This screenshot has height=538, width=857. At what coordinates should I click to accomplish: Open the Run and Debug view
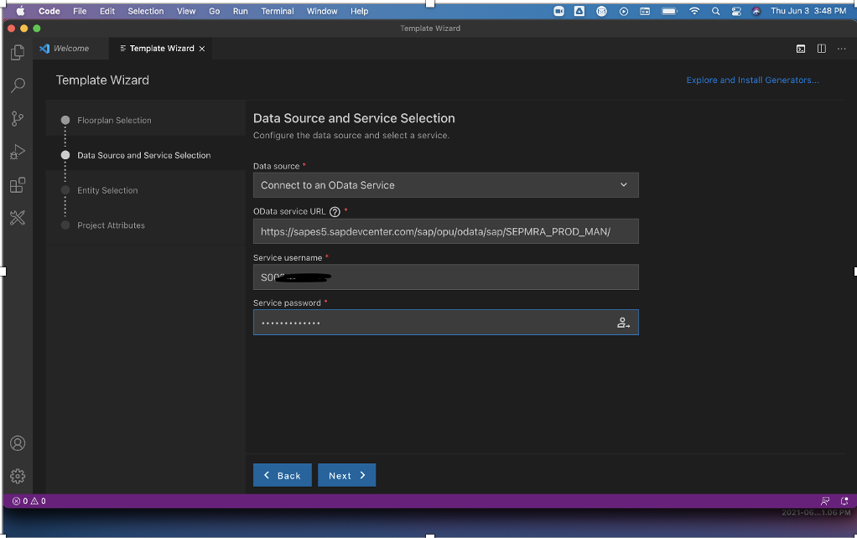point(18,152)
